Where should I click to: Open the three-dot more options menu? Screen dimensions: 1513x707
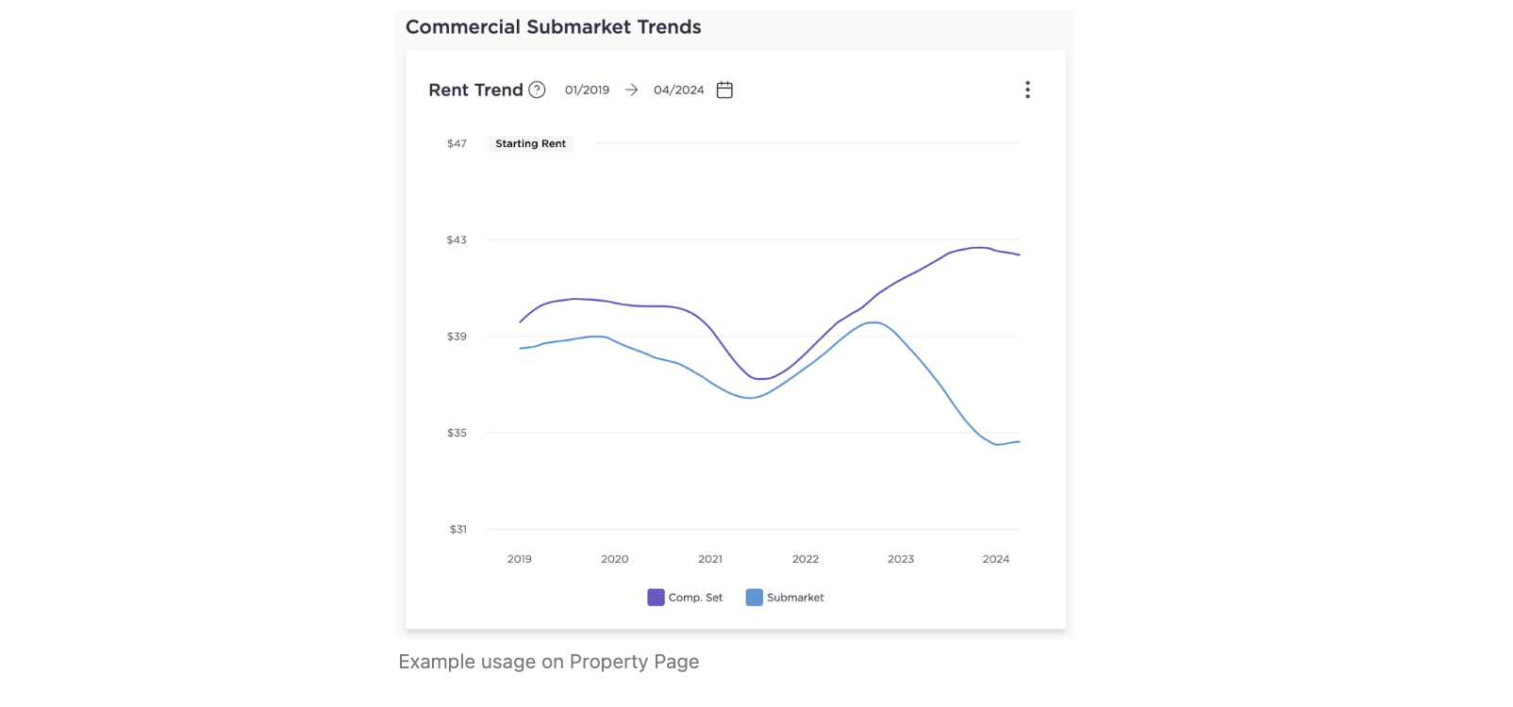(1027, 90)
